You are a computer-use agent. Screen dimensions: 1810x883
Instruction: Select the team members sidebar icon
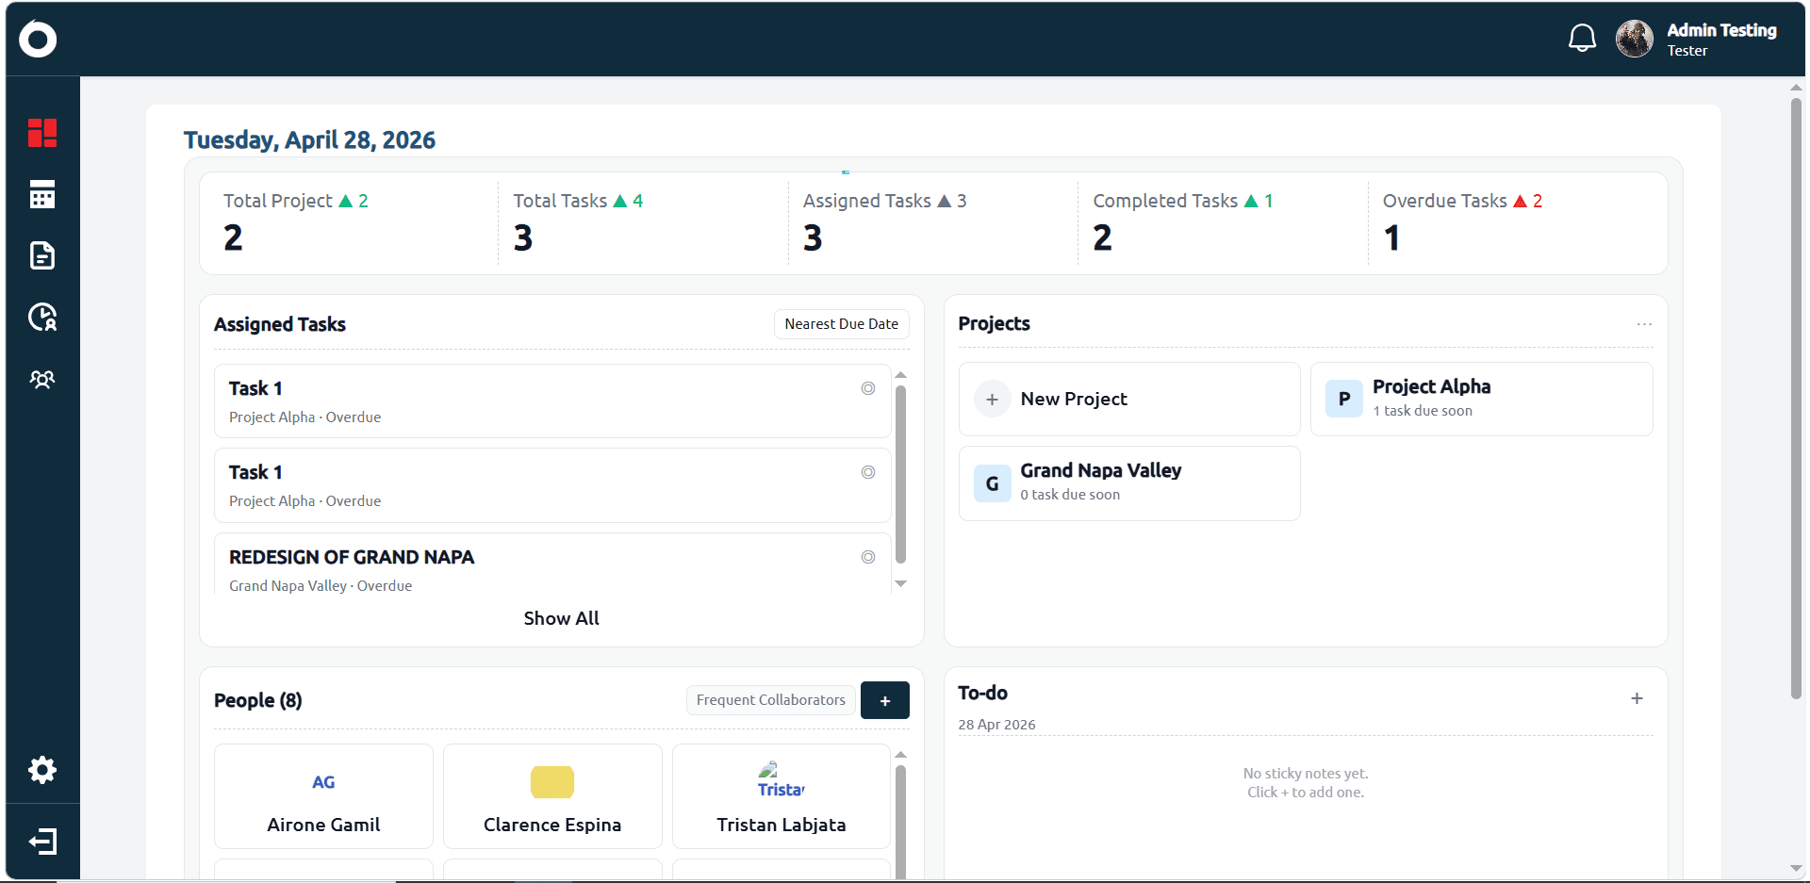tap(42, 379)
